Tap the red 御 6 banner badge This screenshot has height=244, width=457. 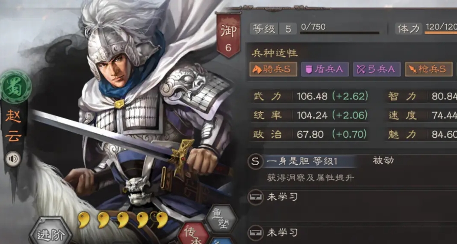228,35
